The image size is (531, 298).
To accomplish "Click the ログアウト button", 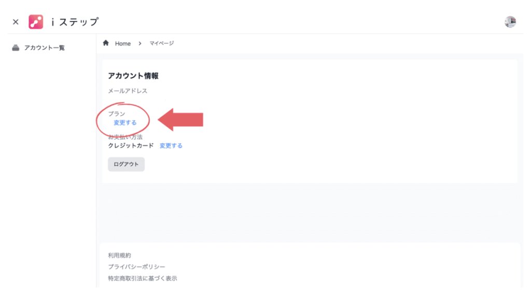I will 127,164.
